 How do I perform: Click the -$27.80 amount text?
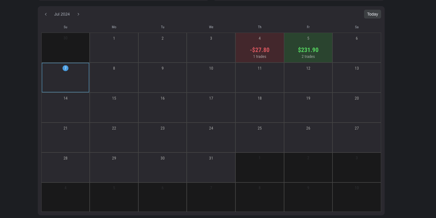260,50
